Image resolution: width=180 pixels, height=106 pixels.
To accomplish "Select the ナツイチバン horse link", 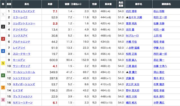I will 20,30.
